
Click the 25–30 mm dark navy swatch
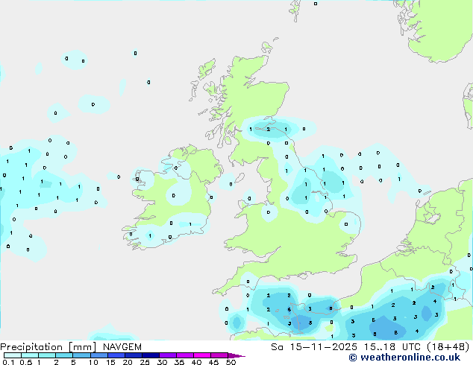click(150, 355)
